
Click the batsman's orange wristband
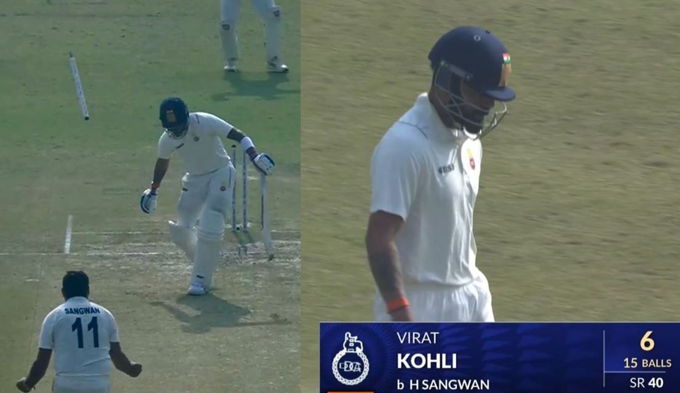(398, 305)
